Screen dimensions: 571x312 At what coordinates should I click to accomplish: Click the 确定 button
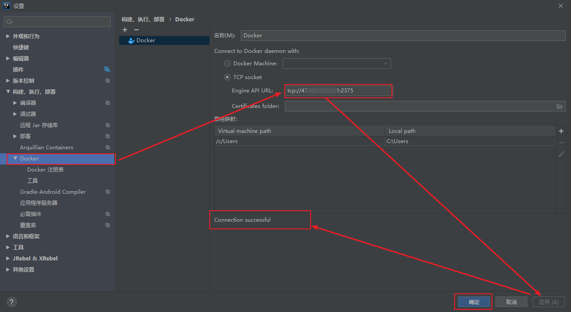[x=474, y=302]
